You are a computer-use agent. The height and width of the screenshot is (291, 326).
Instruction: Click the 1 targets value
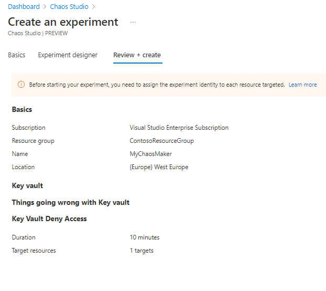coord(142,251)
